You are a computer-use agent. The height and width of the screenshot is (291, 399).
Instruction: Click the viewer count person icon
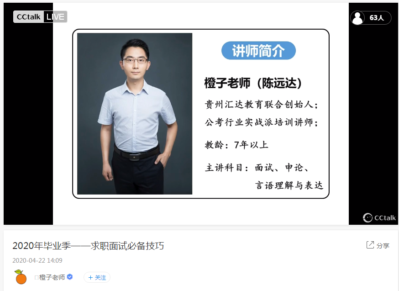pyautogui.click(x=357, y=18)
